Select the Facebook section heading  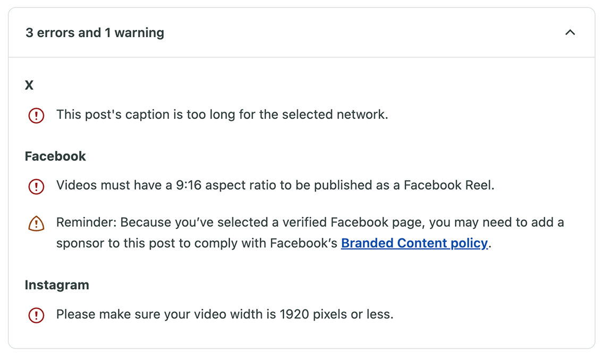click(x=55, y=156)
